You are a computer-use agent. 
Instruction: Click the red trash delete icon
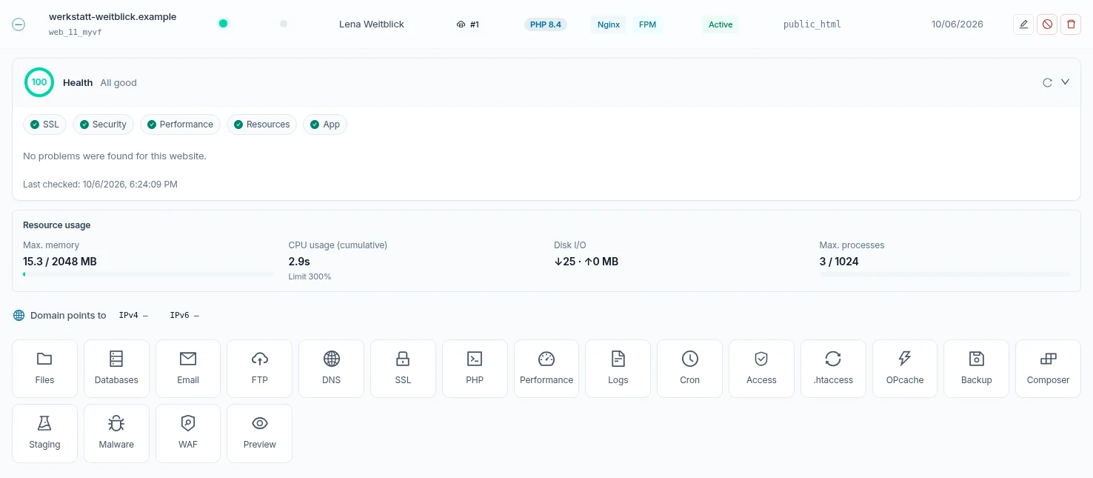(1071, 24)
